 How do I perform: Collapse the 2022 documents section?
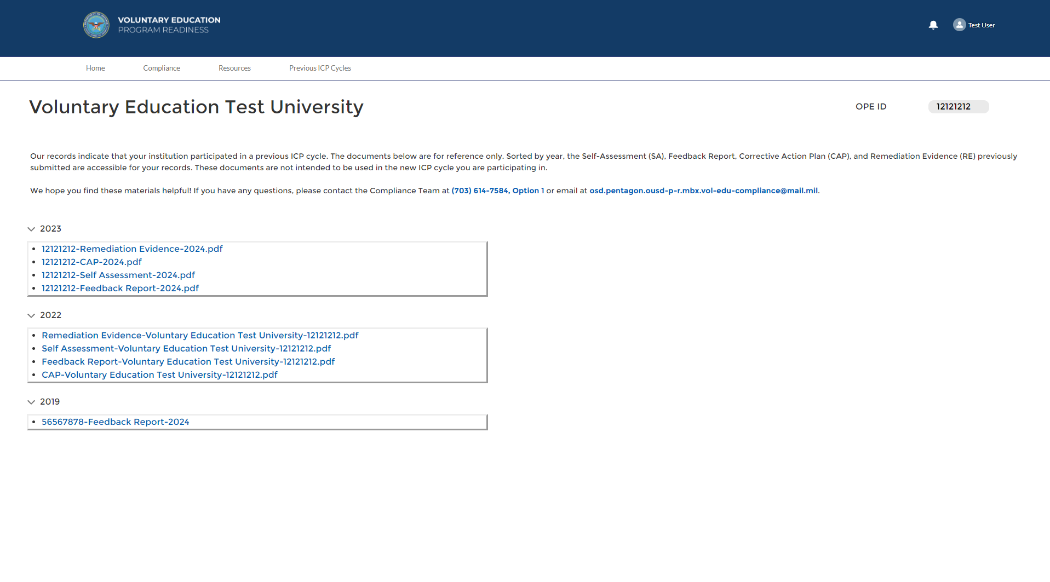click(x=31, y=315)
